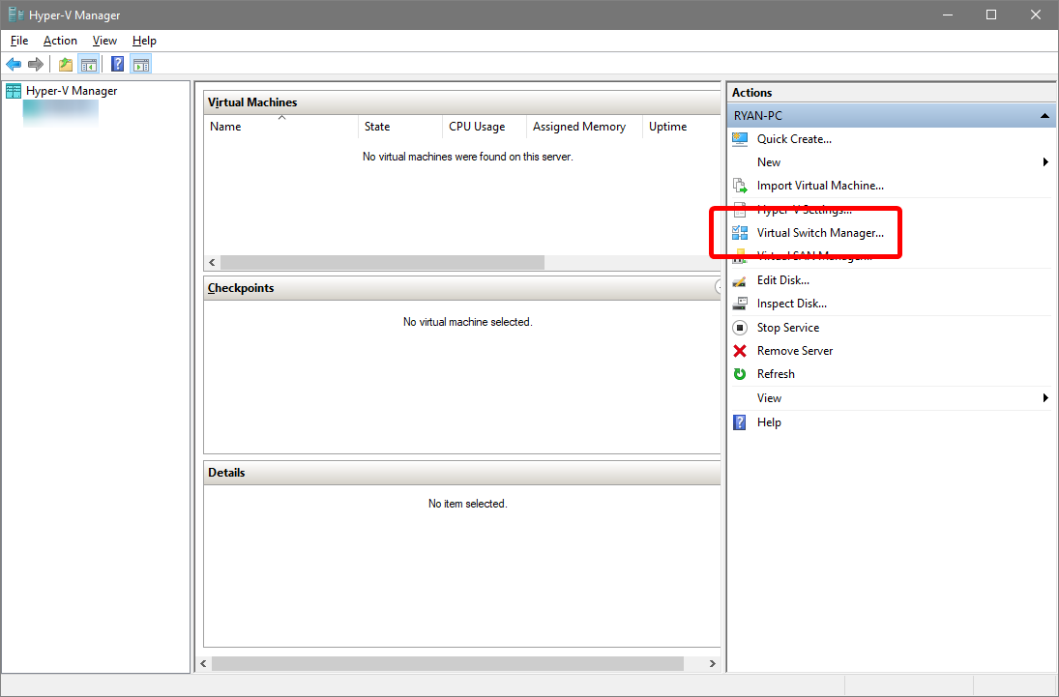Viewport: 1059px width, 697px height.
Task: Sort virtual machines by Name column
Action: pyautogui.click(x=281, y=127)
